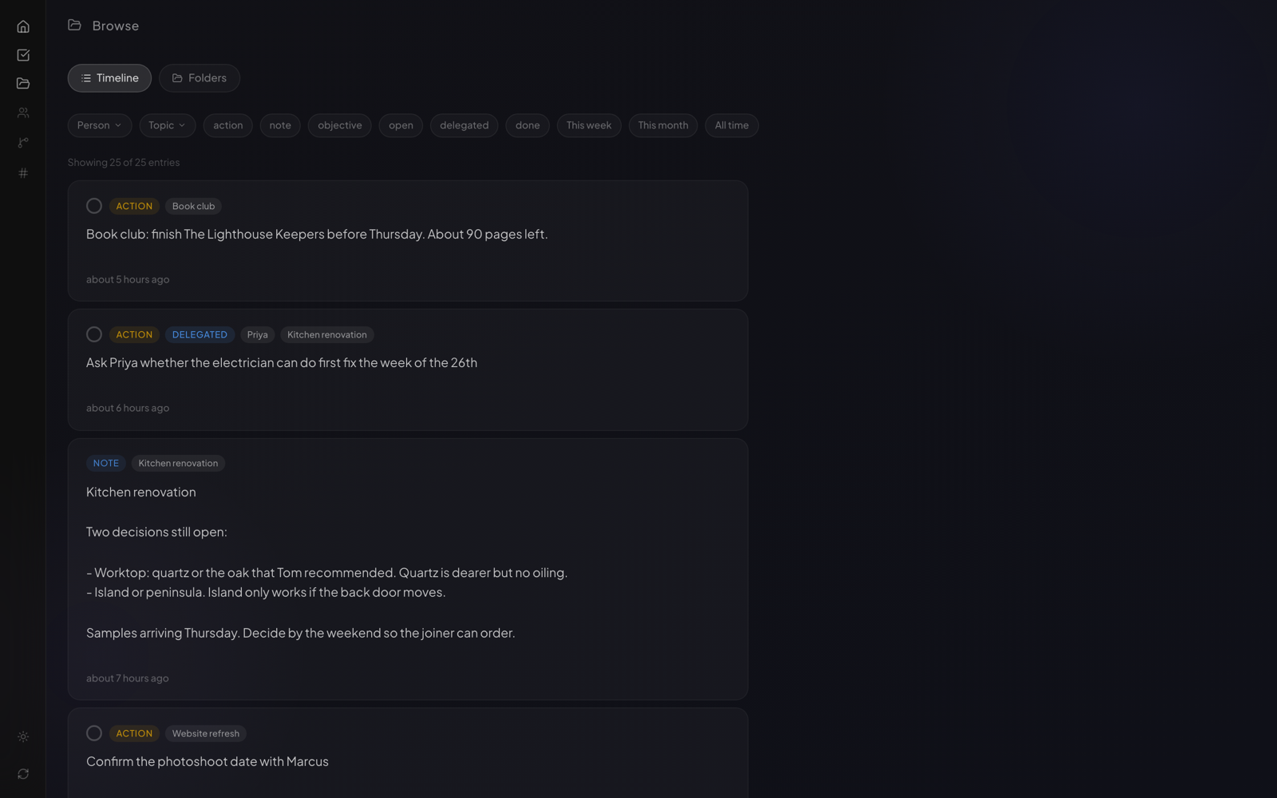The width and height of the screenshot is (1277, 798).
Task: Filter entries by delegated status
Action: coord(465,125)
